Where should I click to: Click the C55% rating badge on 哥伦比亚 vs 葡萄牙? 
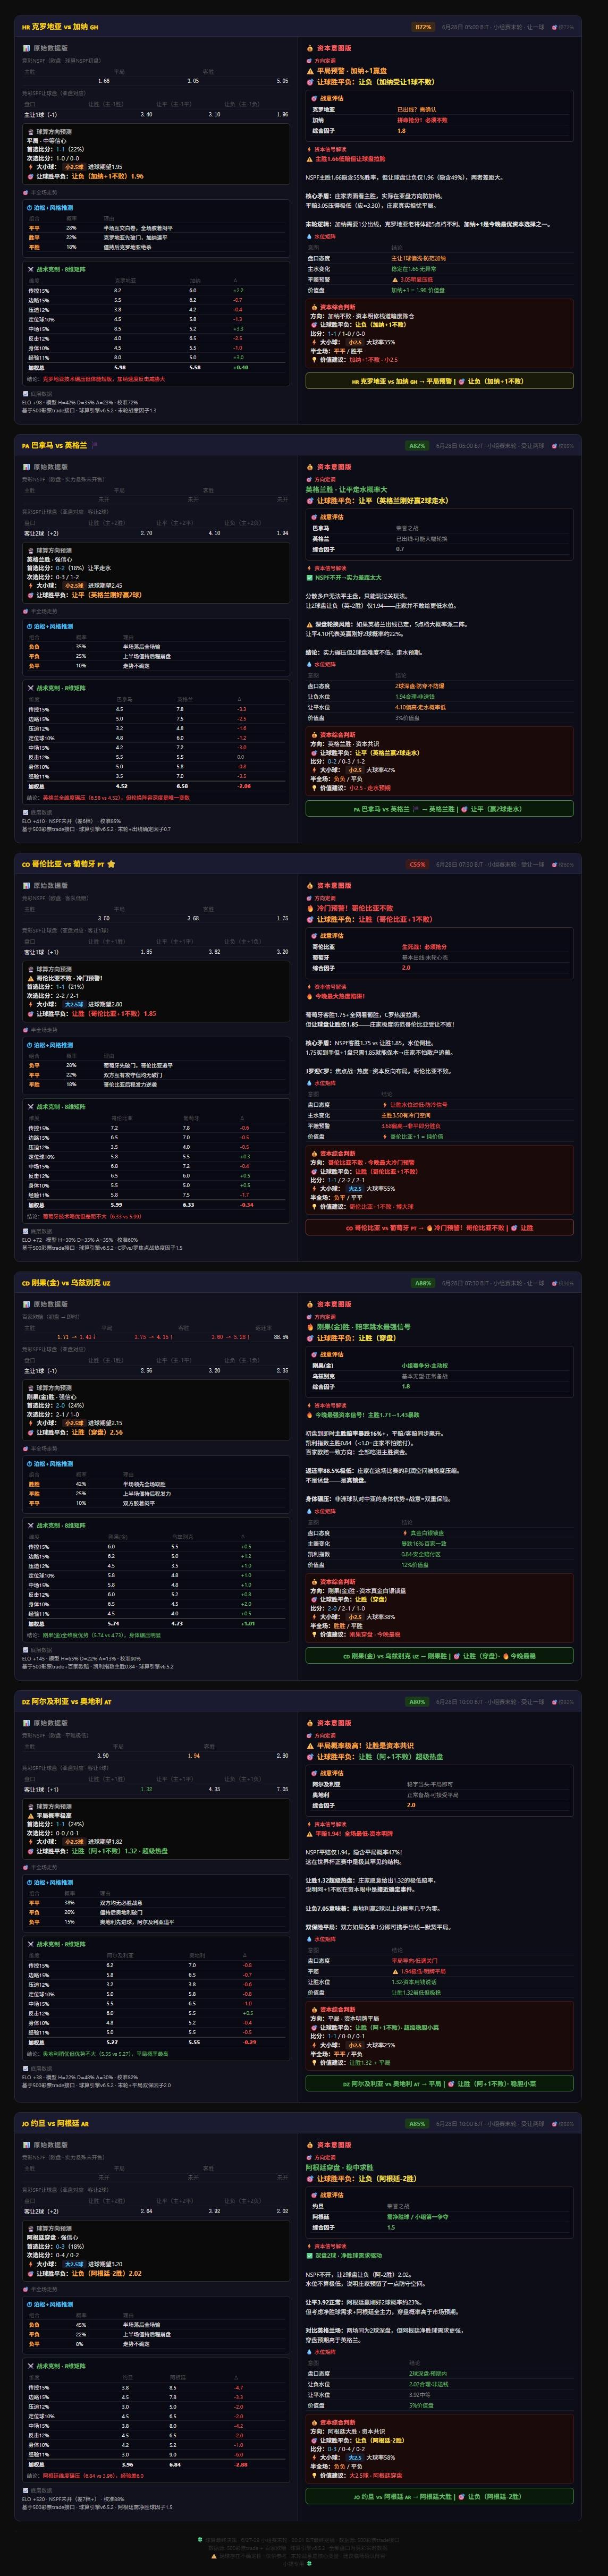tap(417, 864)
